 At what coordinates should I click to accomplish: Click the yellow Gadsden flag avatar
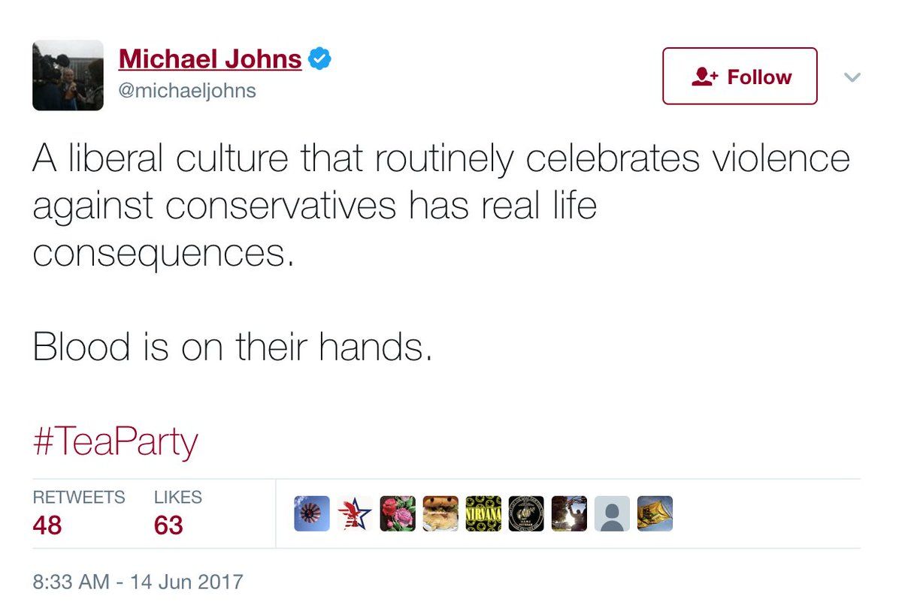click(655, 513)
